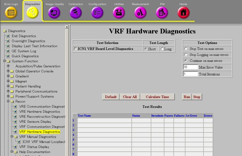Click the sidebar vertical scrollbar up arrow
The width and height of the screenshot is (242, 156).
point(67,27)
